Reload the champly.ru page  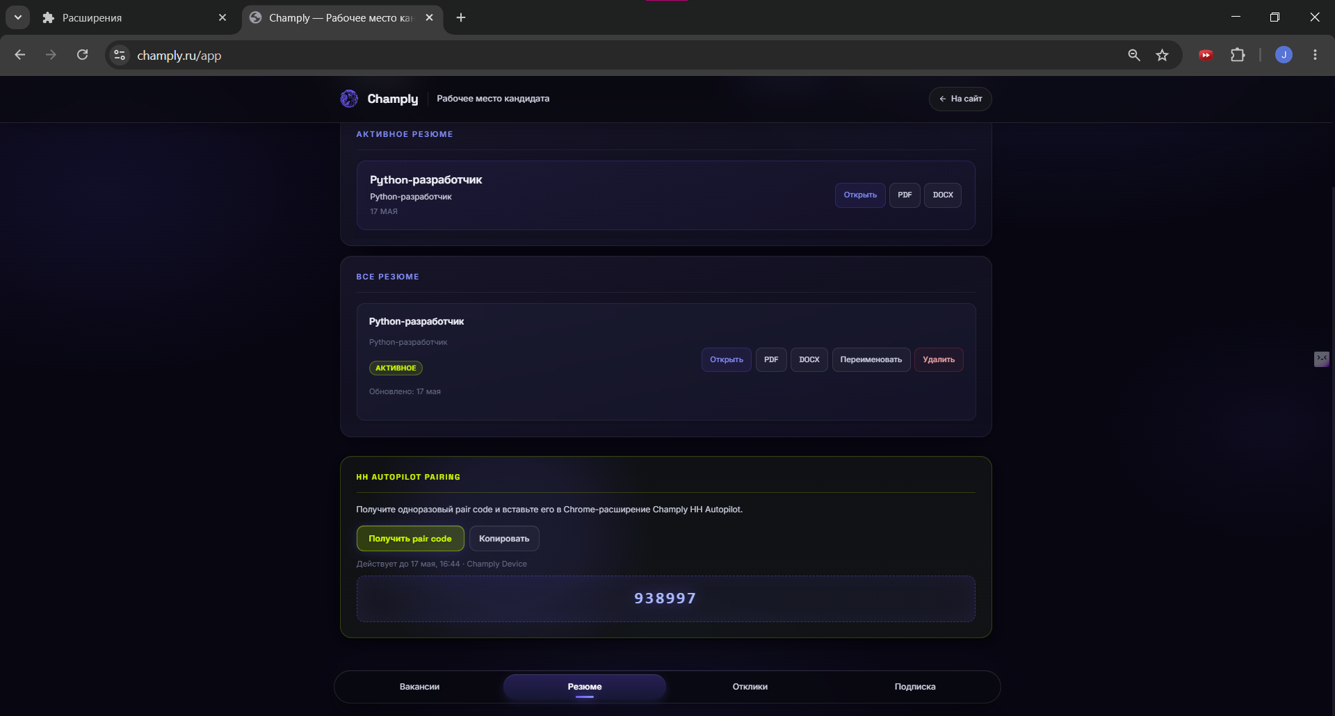click(82, 55)
